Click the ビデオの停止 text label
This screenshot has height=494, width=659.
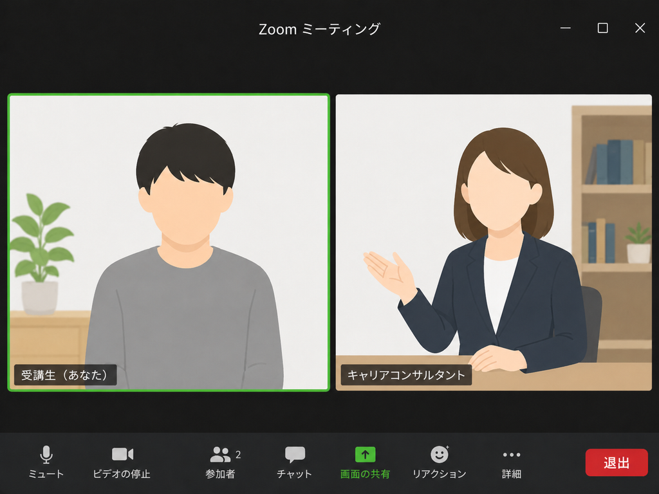(x=122, y=474)
